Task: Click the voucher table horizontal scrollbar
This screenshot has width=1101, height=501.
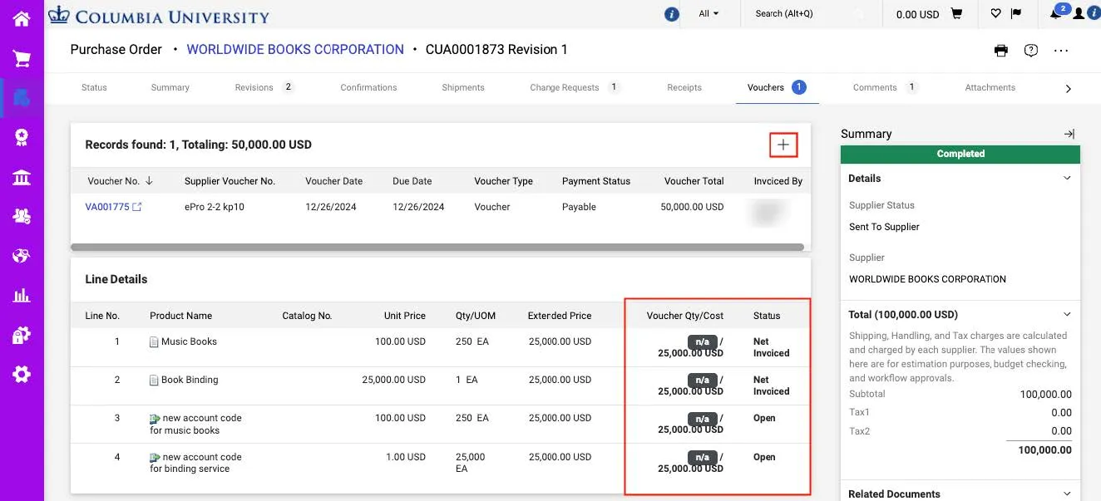Action: click(x=437, y=247)
